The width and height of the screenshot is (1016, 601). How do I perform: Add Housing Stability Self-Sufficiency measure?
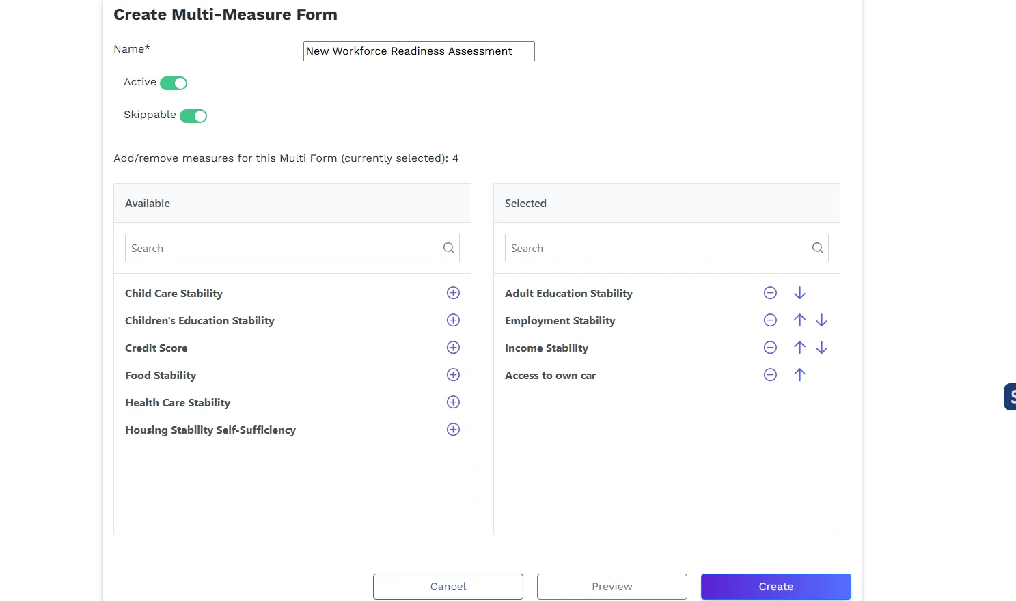coord(453,430)
